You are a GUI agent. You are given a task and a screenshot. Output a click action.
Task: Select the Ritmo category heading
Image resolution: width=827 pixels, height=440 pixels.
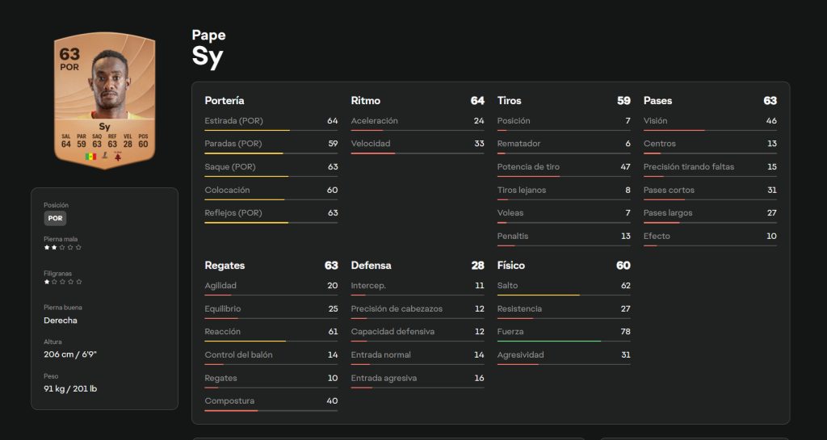366,101
